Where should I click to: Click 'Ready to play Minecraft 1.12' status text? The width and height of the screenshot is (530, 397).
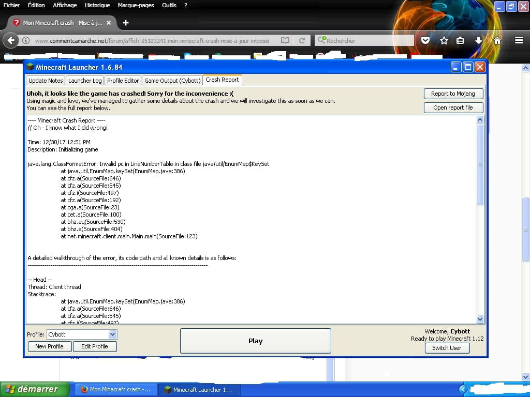[447, 339]
